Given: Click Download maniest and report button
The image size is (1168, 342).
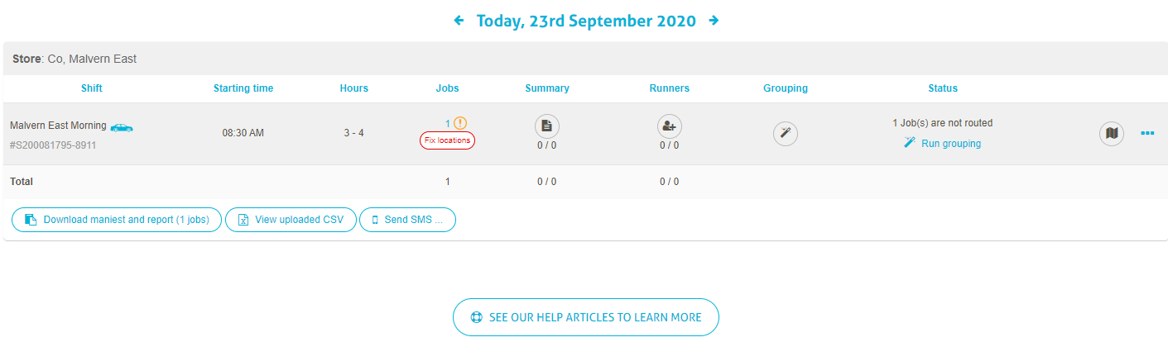Looking at the screenshot, I should [x=117, y=220].
